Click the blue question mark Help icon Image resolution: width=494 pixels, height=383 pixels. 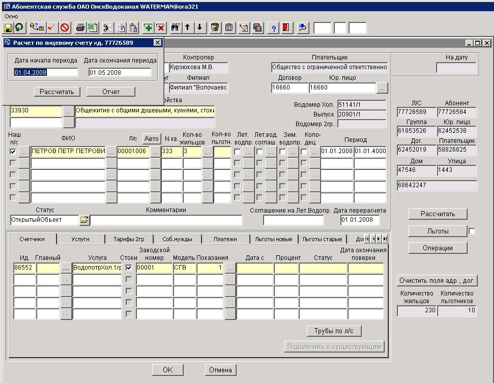point(274,27)
